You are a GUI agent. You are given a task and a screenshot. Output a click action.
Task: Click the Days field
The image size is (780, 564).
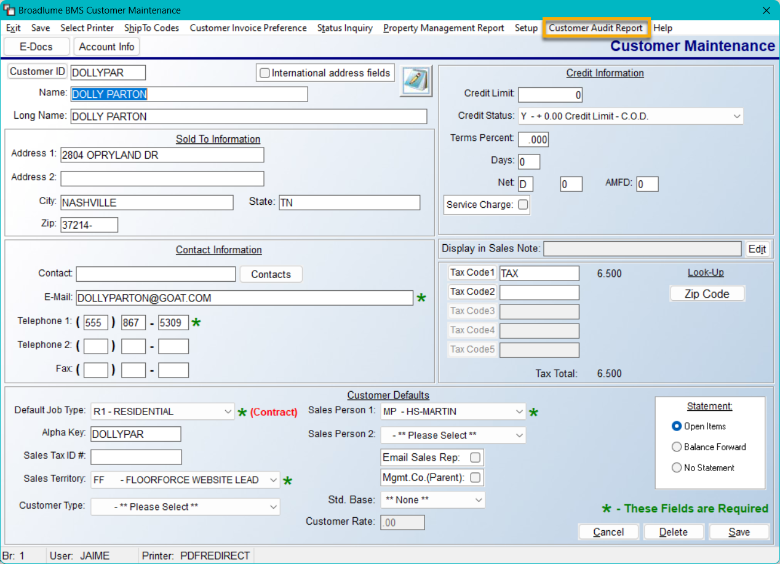click(529, 162)
